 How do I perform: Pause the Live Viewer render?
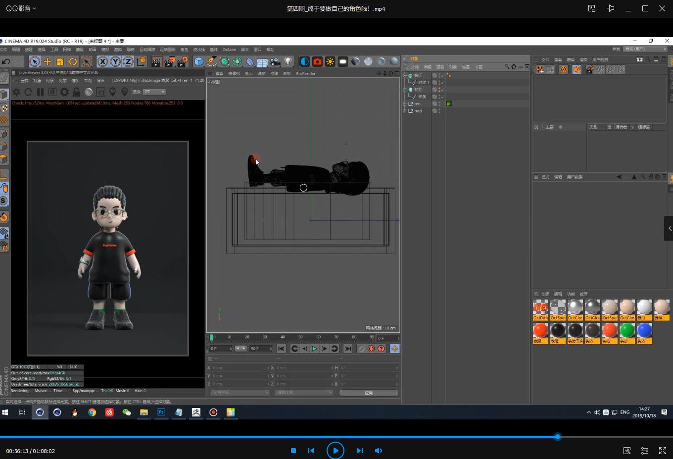[40, 92]
